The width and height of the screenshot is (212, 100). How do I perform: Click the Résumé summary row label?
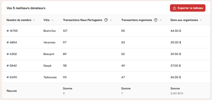pyautogui.click(x=12, y=91)
